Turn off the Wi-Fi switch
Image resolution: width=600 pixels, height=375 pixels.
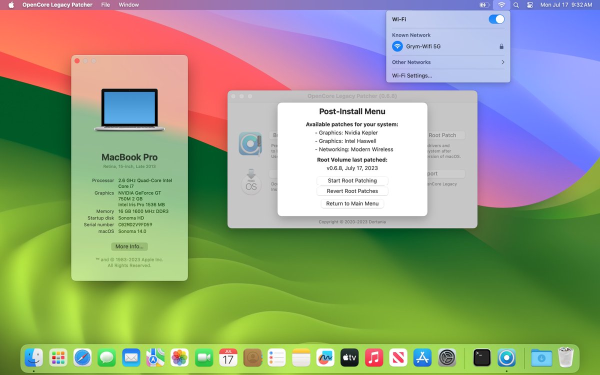(x=496, y=19)
